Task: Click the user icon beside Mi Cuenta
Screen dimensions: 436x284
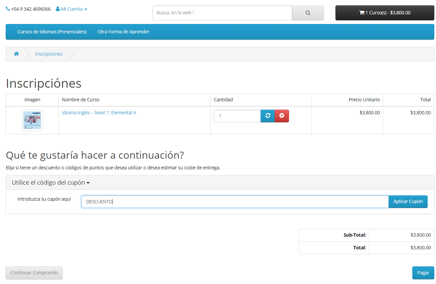Action: pyautogui.click(x=58, y=8)
